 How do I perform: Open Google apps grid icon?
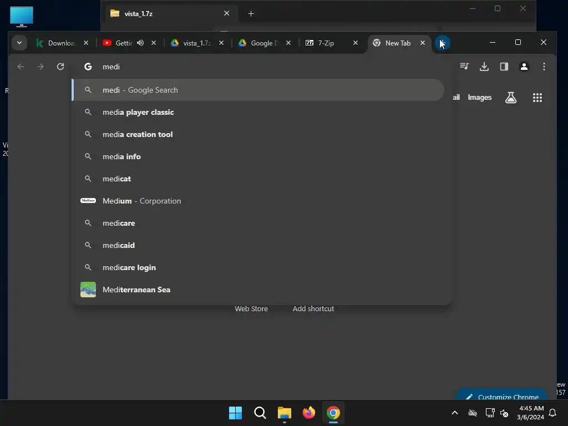[537, 98]
